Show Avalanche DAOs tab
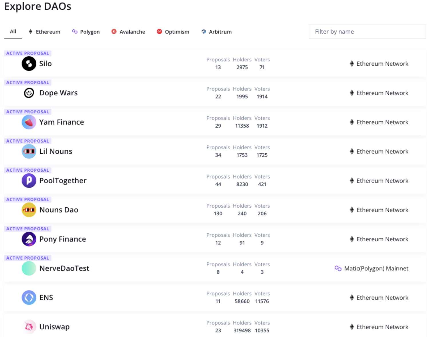 point(128,32)
